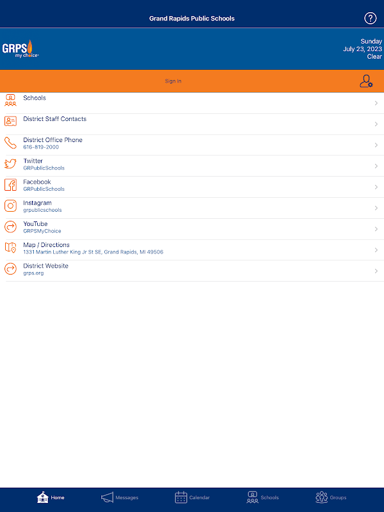Click the phone handset icon

[x=10, y=143]
